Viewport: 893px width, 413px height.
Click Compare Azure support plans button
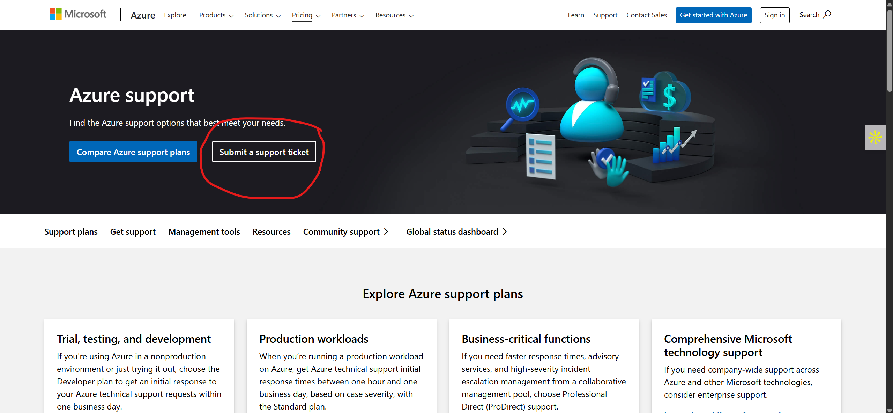[x=133, y=152]
